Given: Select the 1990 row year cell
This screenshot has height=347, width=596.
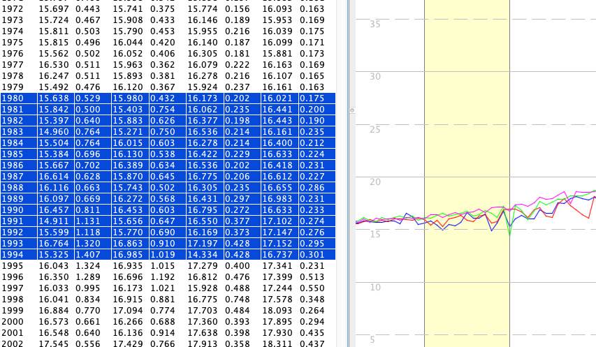Looking at the screenshot, I should (x=13, y=210).
